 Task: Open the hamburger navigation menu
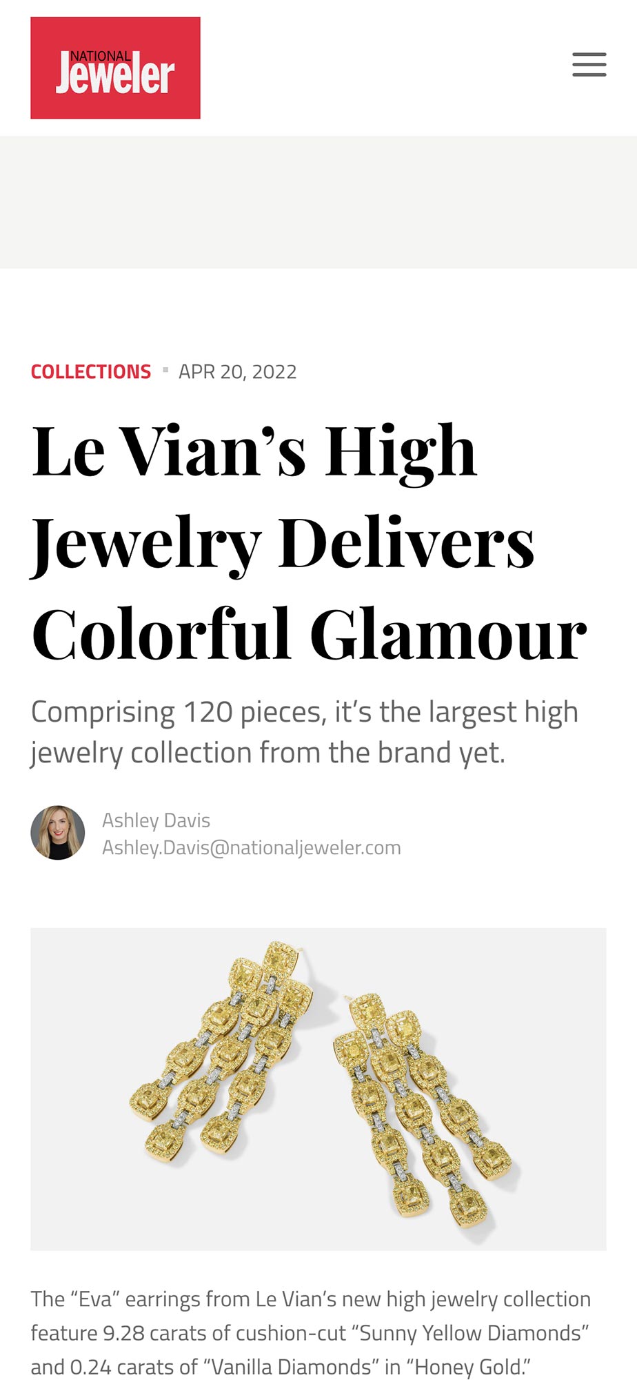coord(589,64)
